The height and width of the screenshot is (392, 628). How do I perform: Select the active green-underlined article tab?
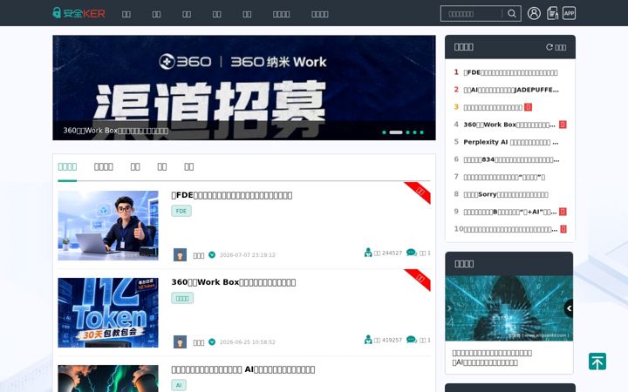[67, 166]
